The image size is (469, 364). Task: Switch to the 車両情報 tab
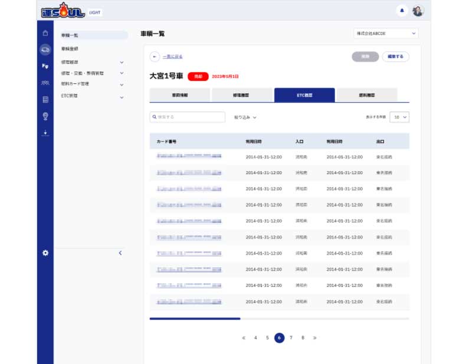tap(180, 95)
